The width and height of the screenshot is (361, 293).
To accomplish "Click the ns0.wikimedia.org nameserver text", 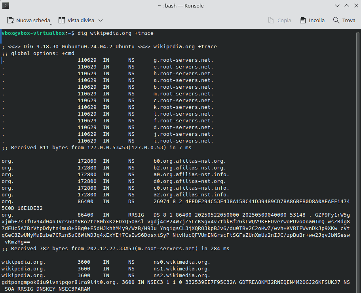I will [182, 262].
